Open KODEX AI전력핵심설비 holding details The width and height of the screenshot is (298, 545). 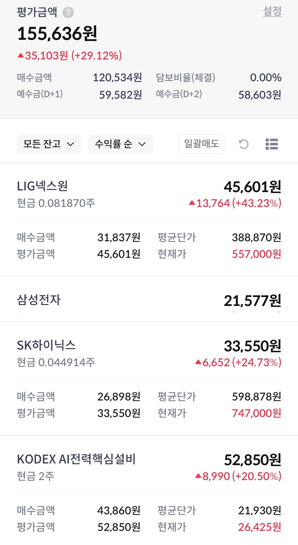tap(76, 459)
